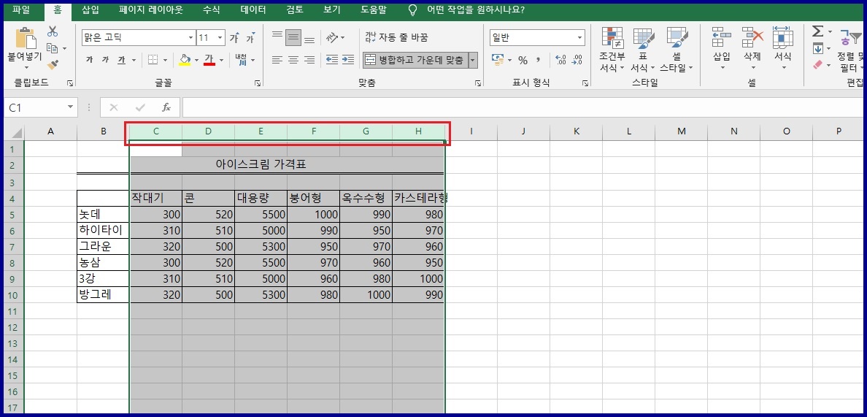Viewport: 867px width, 417px height.
Task: Click the decrease decimal icon
Action: [577, 60]
